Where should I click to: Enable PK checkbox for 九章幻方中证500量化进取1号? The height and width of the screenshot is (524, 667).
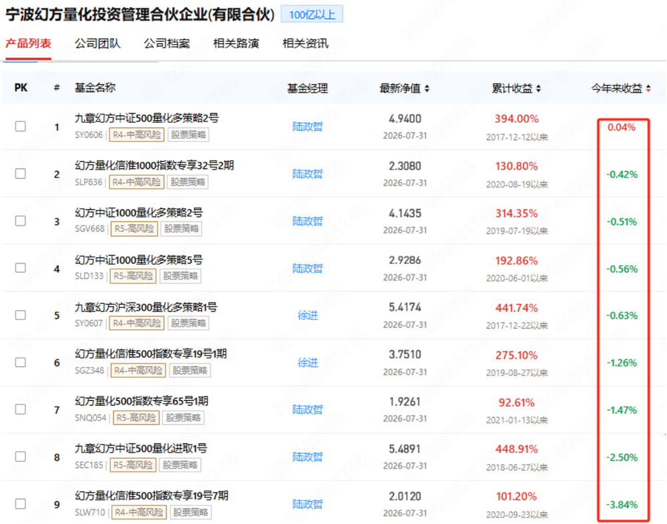(21, 457)
